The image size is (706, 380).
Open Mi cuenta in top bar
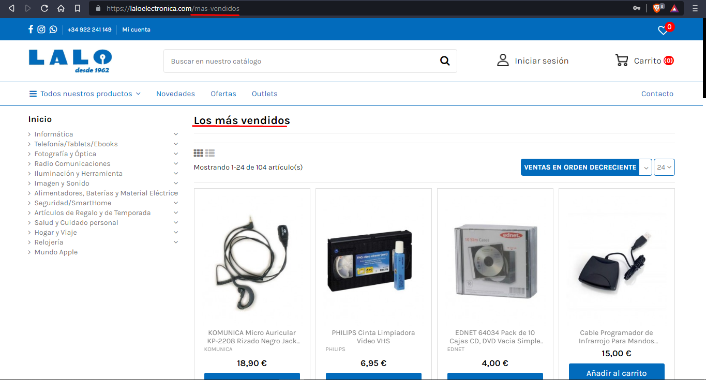point(136,29)
